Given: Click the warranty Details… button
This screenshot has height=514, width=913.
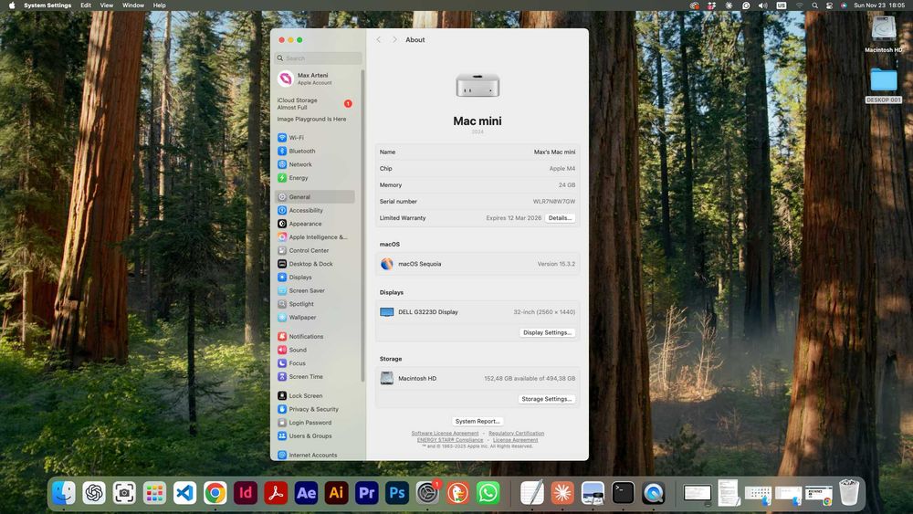Looking at the screenshot, I should coord(561,218).
